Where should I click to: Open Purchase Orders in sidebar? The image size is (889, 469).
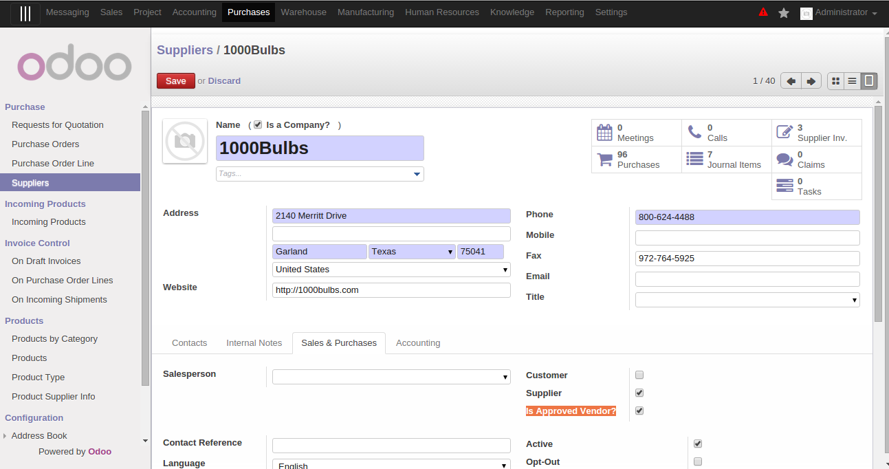[45, 144]
